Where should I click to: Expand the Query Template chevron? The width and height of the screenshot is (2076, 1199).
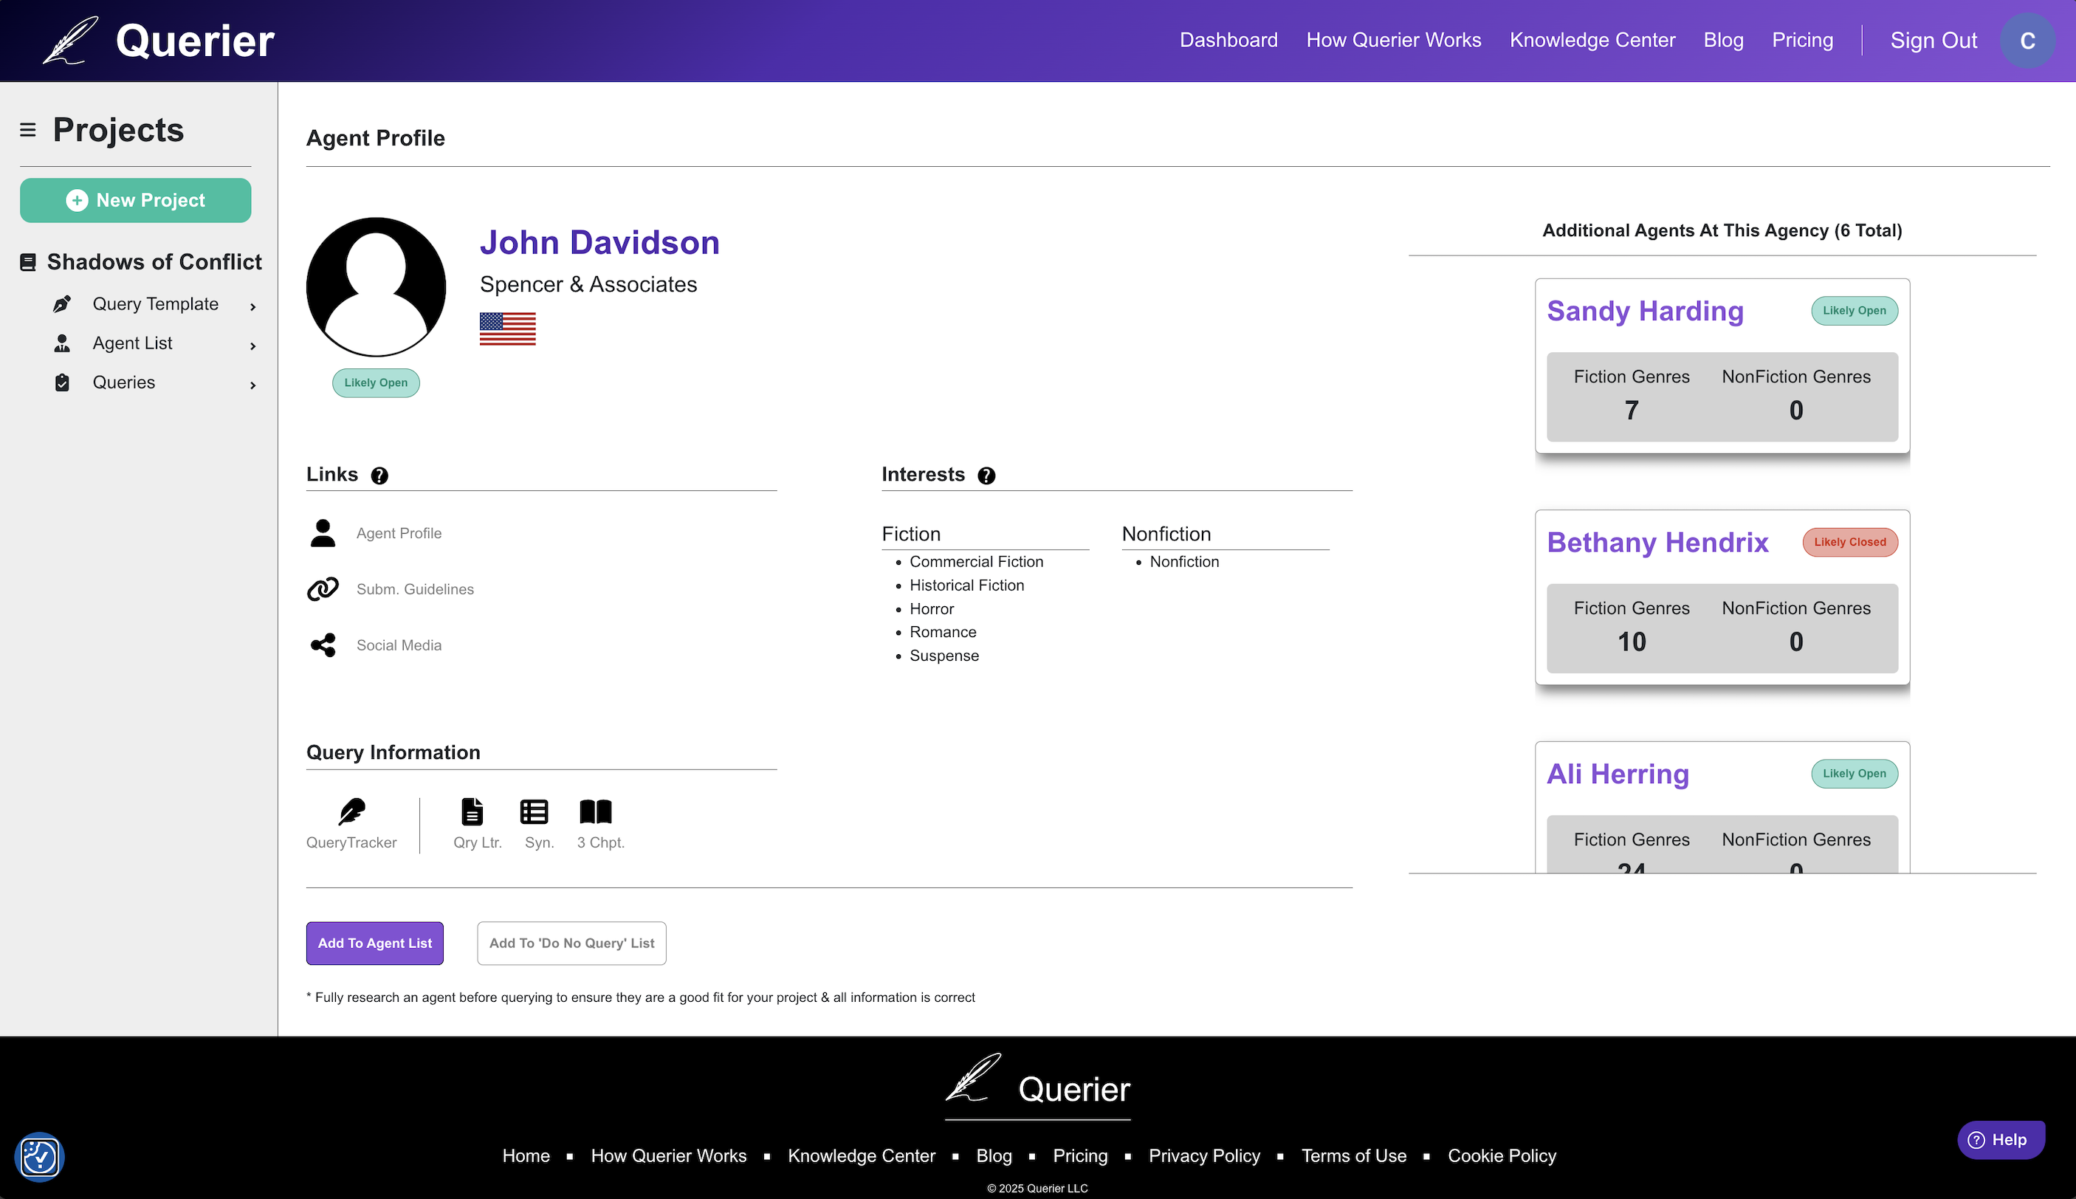pos(252,306)
